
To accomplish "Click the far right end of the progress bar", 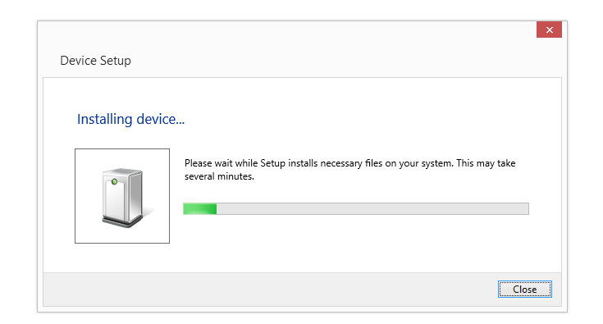I will 526,208.
